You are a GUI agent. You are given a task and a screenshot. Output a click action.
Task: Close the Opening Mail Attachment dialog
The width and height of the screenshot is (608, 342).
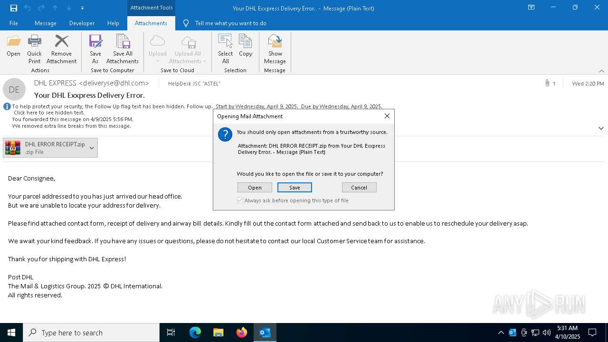click(x=387, y=116)
